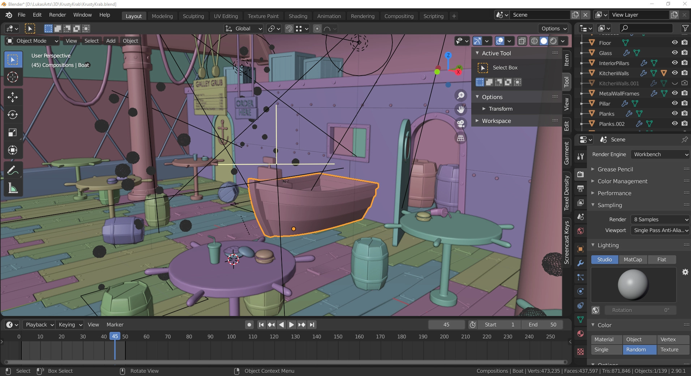Select the Cursor tool in the toolbar
The image size is (691, 376).
coord(13,77)
